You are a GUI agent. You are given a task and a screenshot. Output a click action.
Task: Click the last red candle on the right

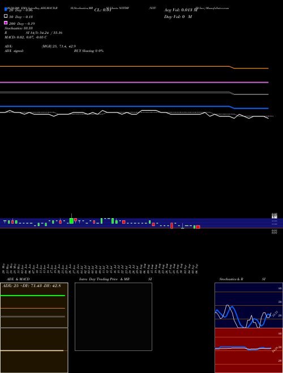[x=198, y=227]
